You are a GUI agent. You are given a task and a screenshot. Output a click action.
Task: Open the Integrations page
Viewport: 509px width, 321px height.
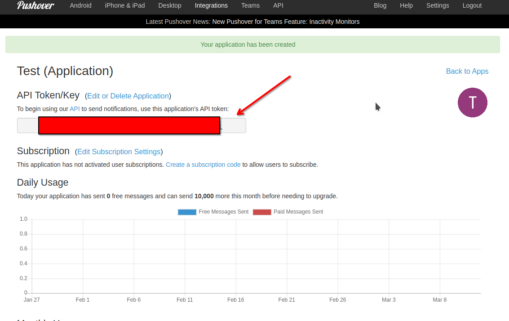pyautogui.click(x=211, y=5)
